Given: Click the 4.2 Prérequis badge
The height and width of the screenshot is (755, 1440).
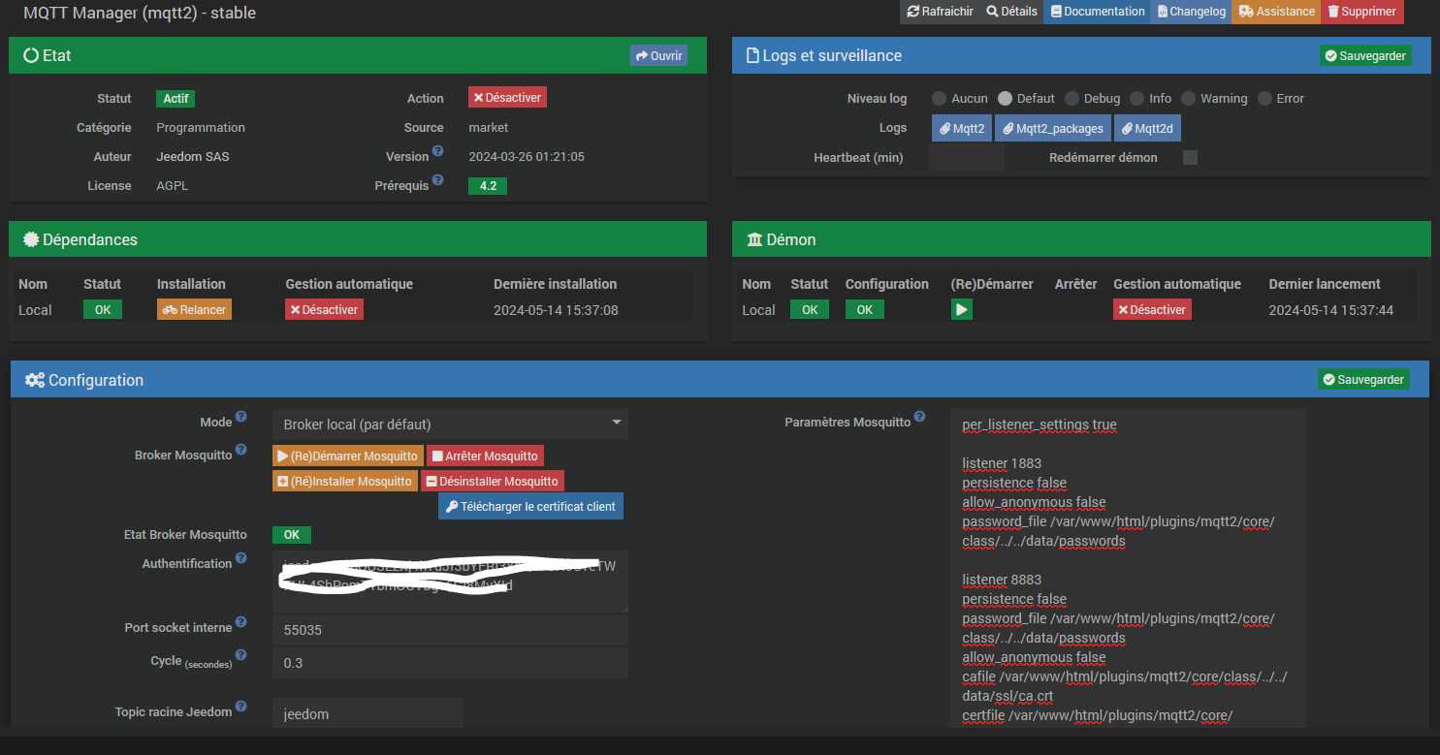Looking at the screenshot, I should [x=488, y=185].
